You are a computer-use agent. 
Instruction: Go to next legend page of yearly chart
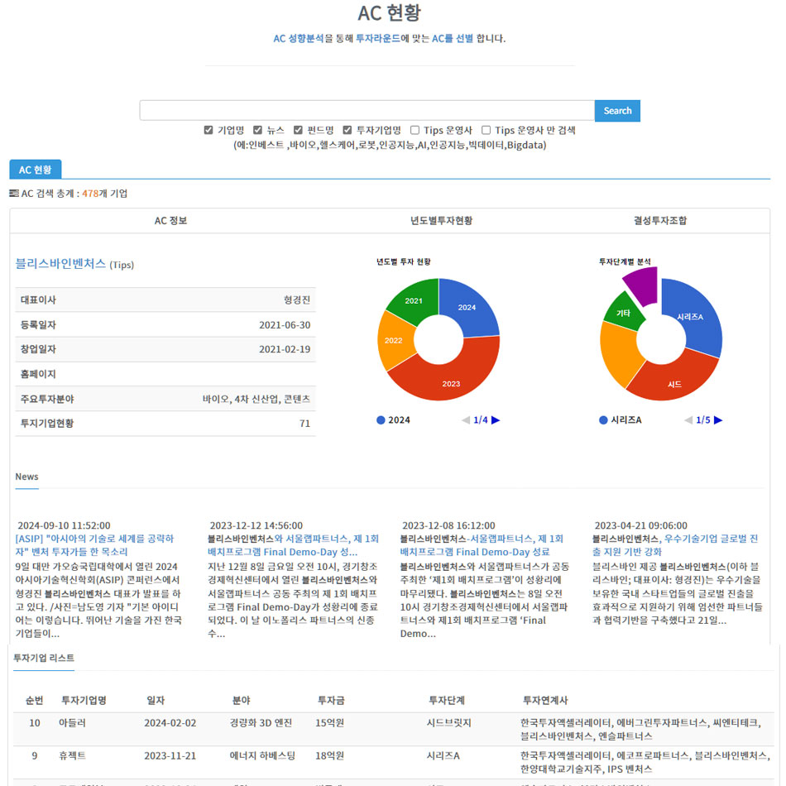[496, 420]
